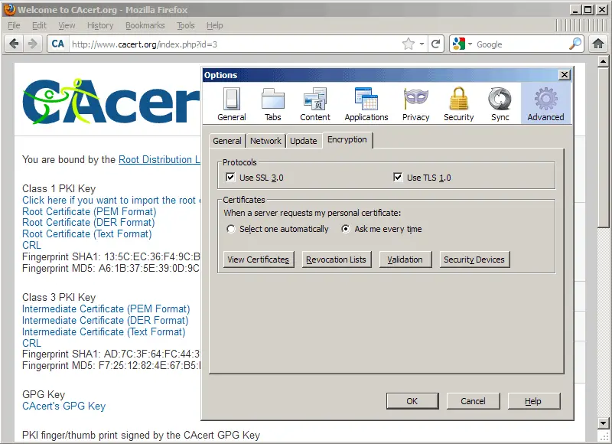Open the History menu

100,25
